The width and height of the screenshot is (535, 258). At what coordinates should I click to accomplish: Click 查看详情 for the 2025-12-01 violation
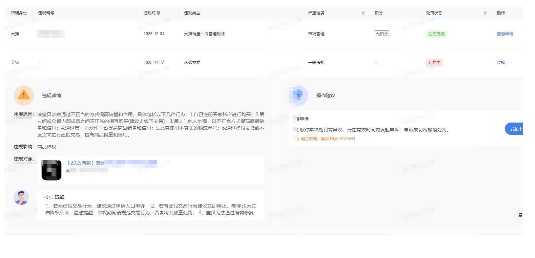coord(505,34)
